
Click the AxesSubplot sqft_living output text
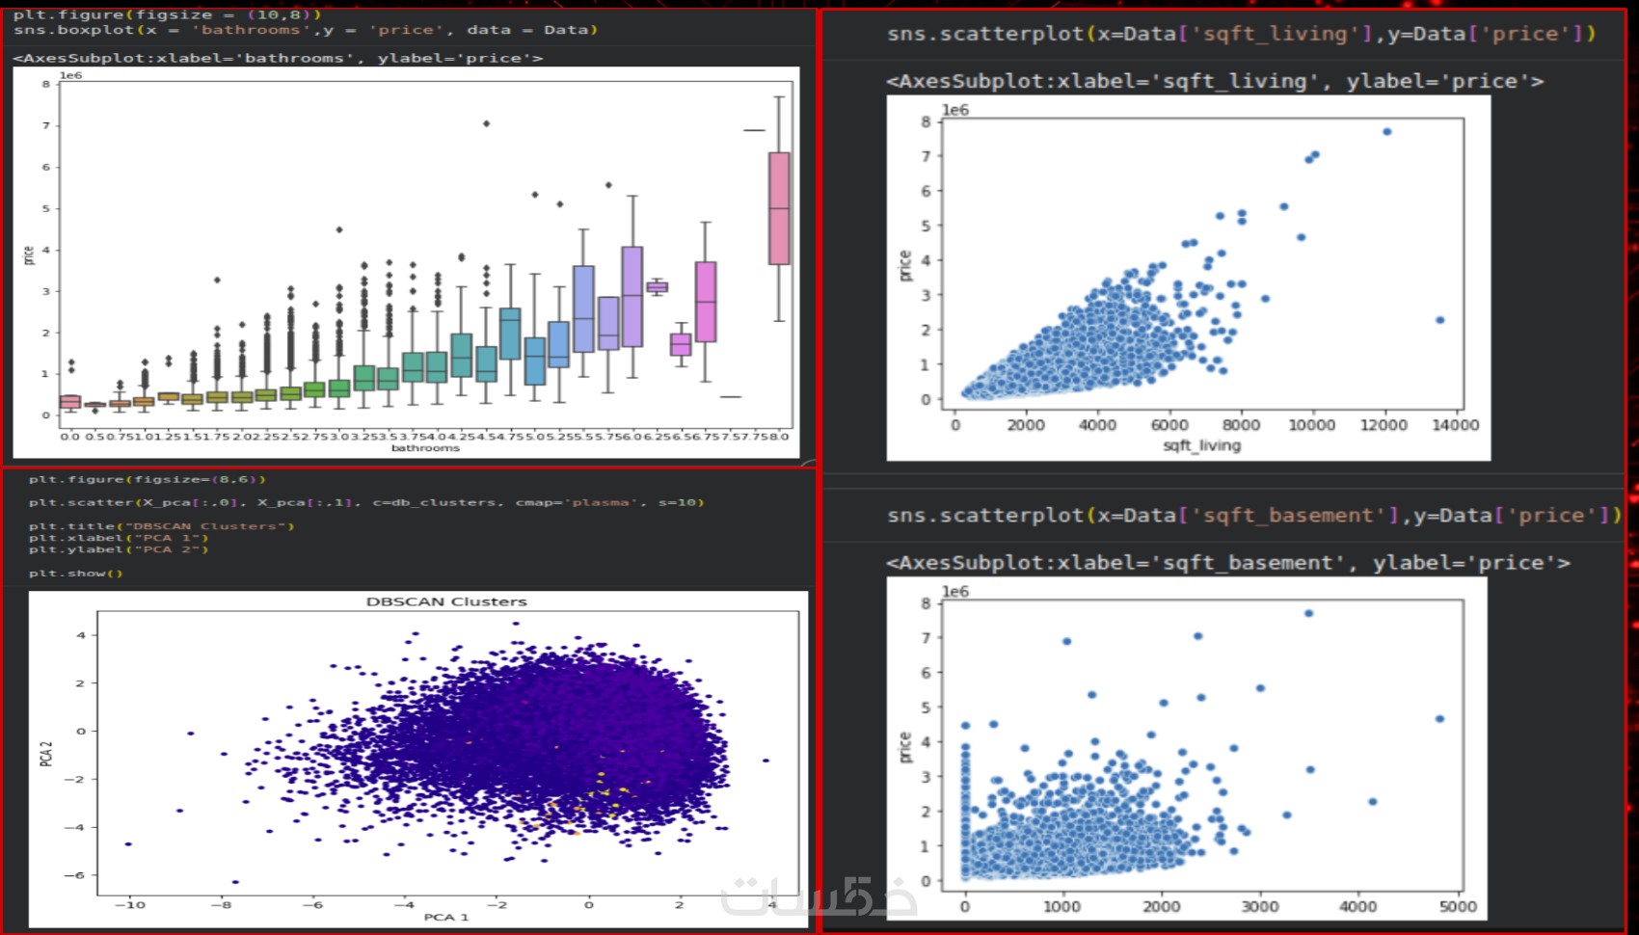(1215, 82)
